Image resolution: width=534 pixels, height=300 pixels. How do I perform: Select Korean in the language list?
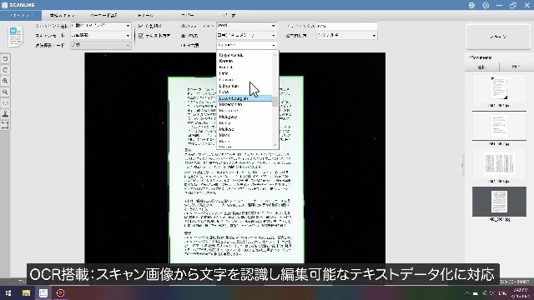click(226, 61)
